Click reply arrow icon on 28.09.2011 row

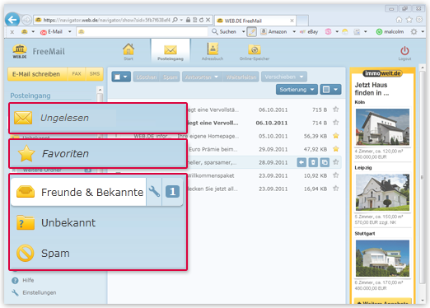[301, 162]
